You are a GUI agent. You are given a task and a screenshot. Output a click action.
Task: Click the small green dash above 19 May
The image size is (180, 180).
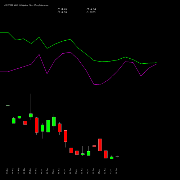pos(8,105)
